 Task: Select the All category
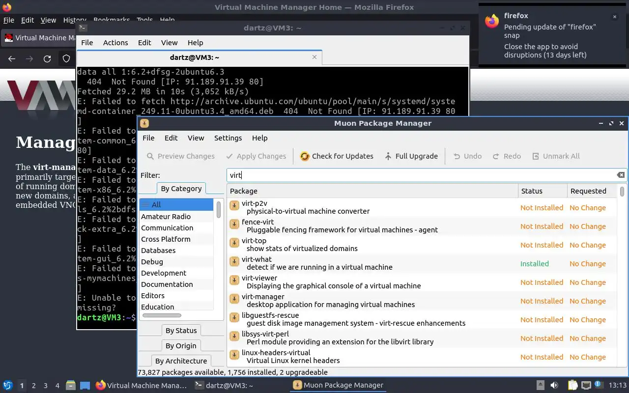click(176, 205)
